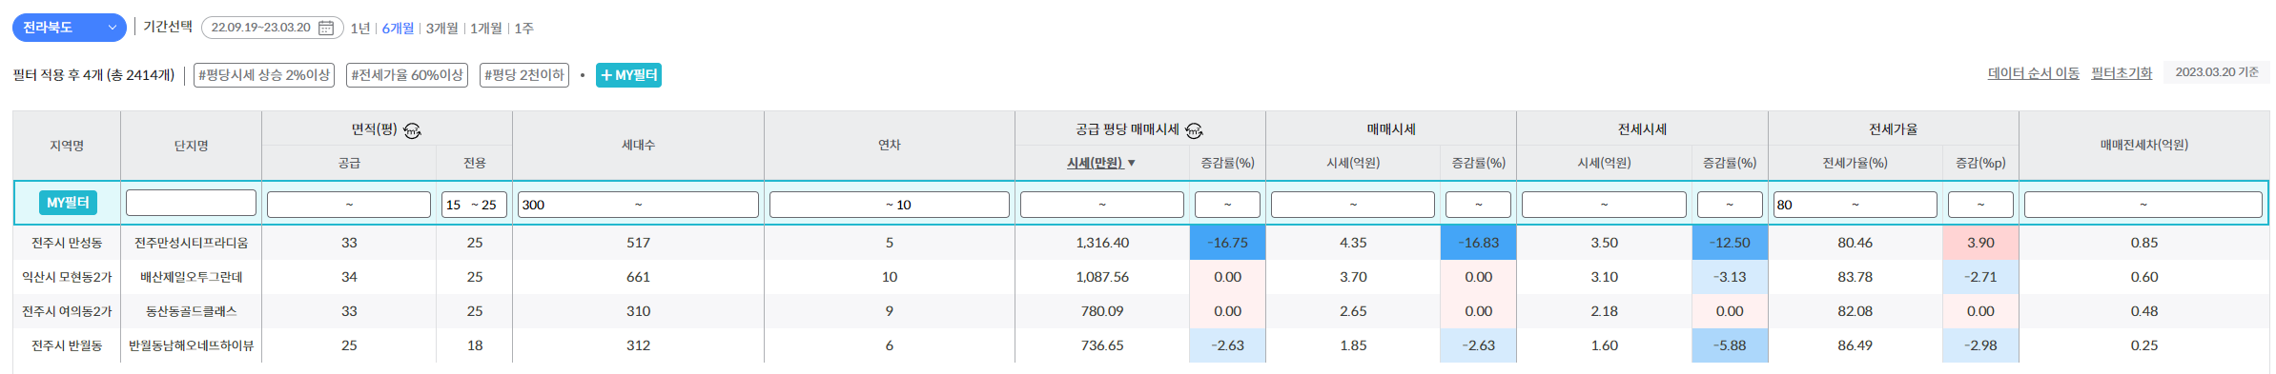Click the 단지명 column header
Viewport: 2276px width, 374px height.
[x=191, y=146]
